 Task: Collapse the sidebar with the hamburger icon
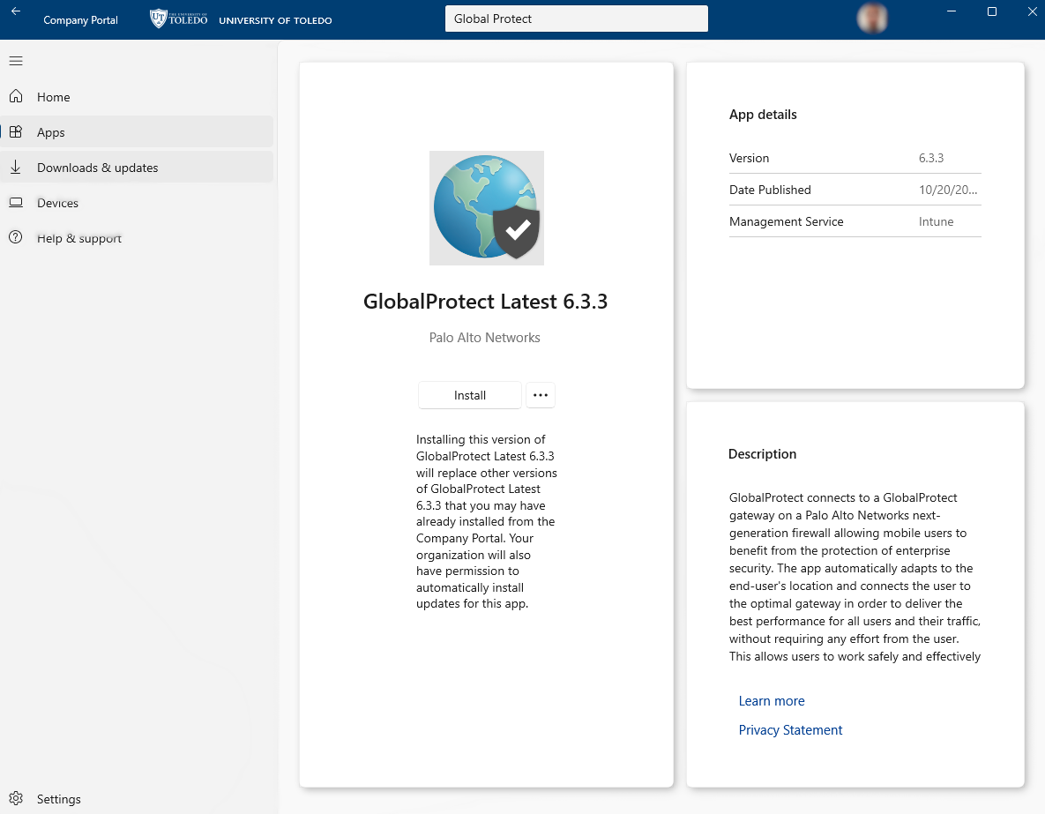tap(15, 61)
